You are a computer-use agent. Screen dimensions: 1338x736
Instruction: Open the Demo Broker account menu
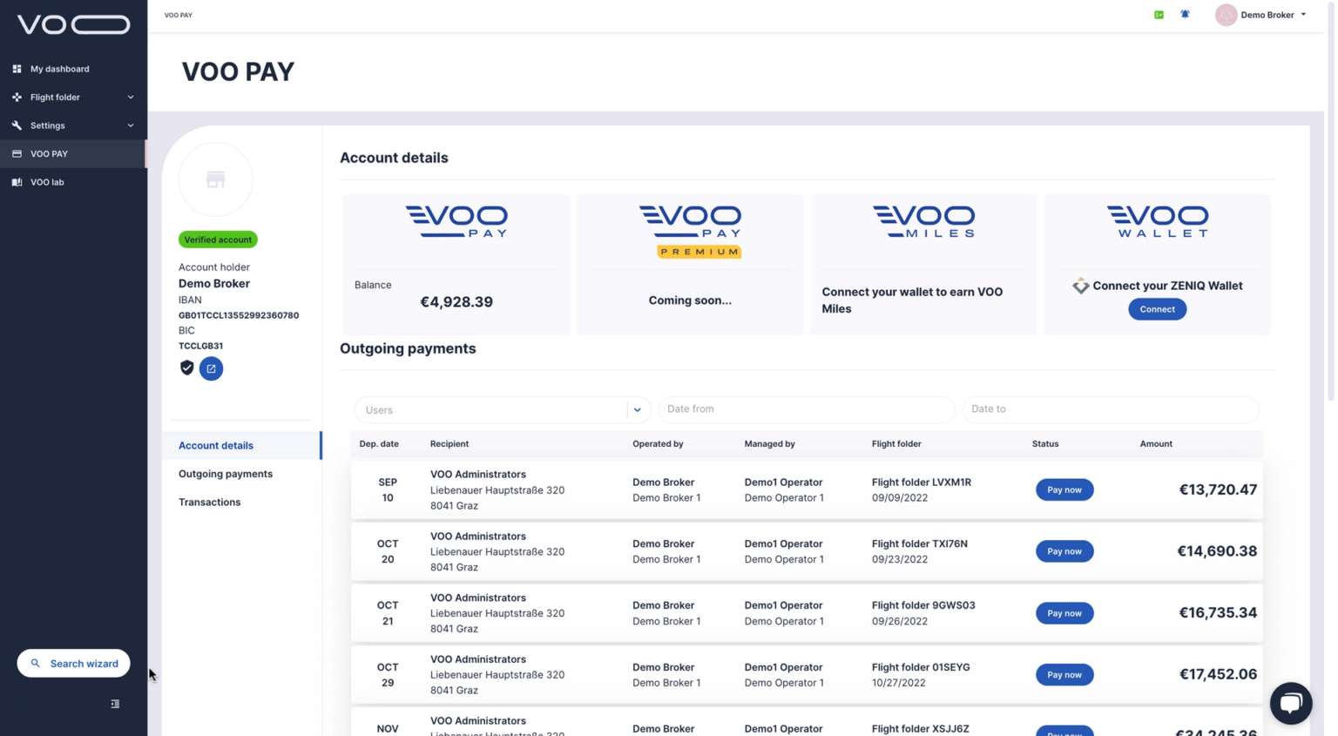[1262, 15]
